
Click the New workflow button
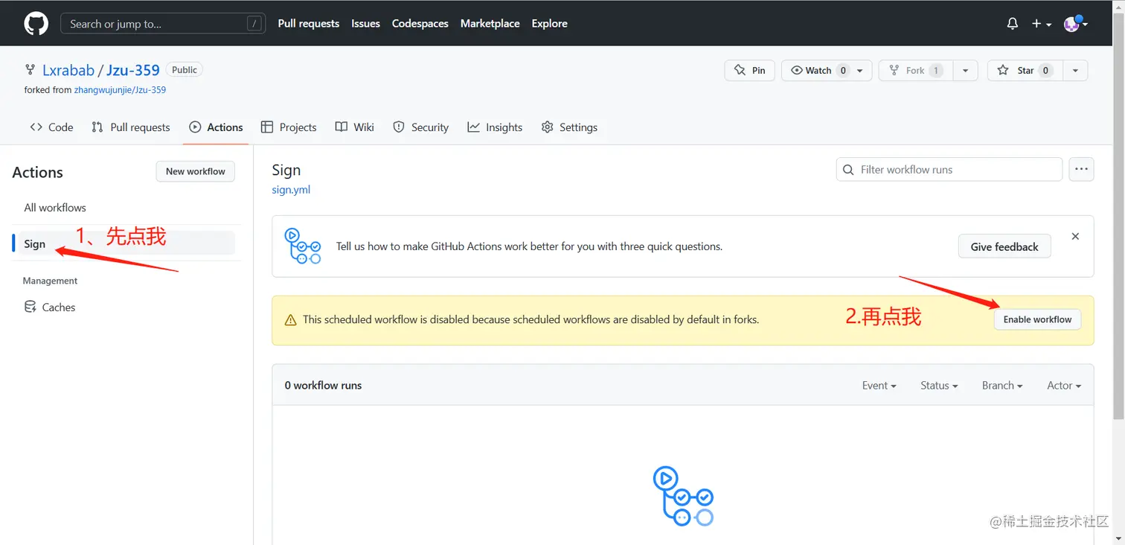pos(196,171)
